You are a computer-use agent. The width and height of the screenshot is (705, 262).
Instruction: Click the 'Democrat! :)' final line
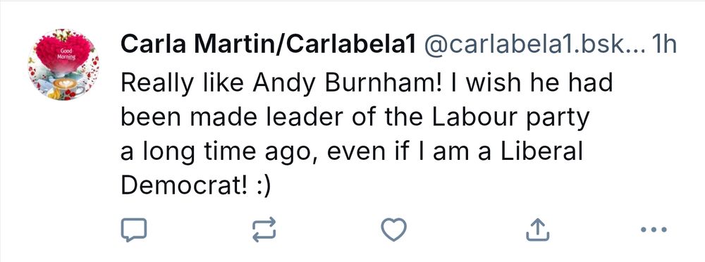tap(196, 186)
